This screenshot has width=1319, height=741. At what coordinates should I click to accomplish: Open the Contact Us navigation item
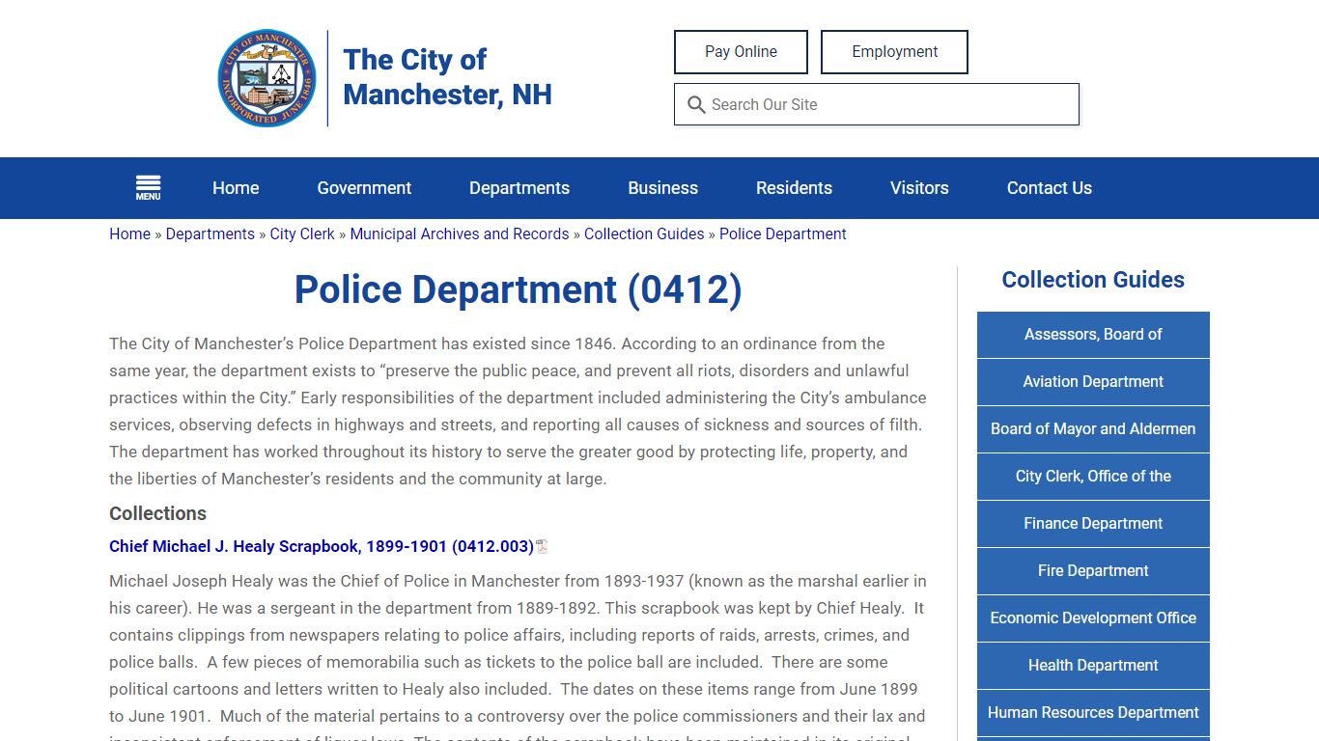pyautogui.click(x=1050, y=188)
